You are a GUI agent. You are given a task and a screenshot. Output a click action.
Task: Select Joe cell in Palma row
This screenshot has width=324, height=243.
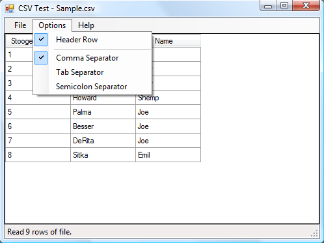(x=168, y=112)
